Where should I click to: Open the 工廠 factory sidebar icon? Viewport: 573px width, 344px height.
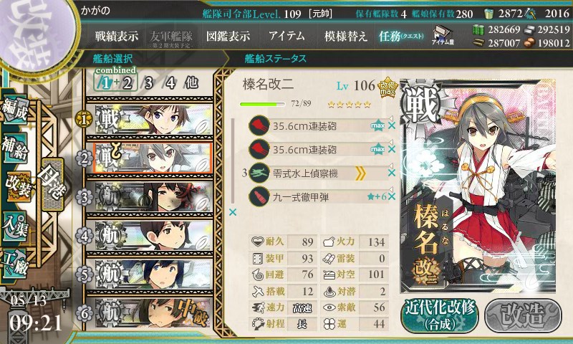(15, 264)
